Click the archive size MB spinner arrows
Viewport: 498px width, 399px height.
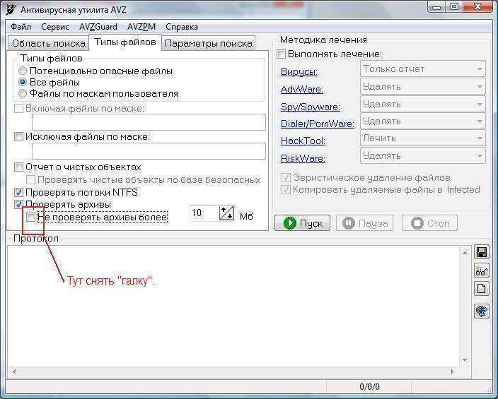coord(226,213)
